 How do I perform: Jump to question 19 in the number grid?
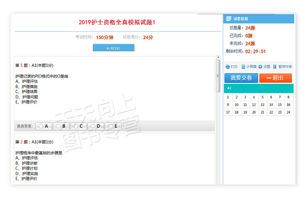[x=245, y=112]
